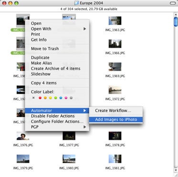Apply the blue color label
Viewport: 178px width, 177px height.
(x=61, y=98)
